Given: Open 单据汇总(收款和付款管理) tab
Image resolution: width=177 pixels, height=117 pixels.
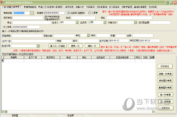Looking at the screenshot, I should click(x=50, y=7).
